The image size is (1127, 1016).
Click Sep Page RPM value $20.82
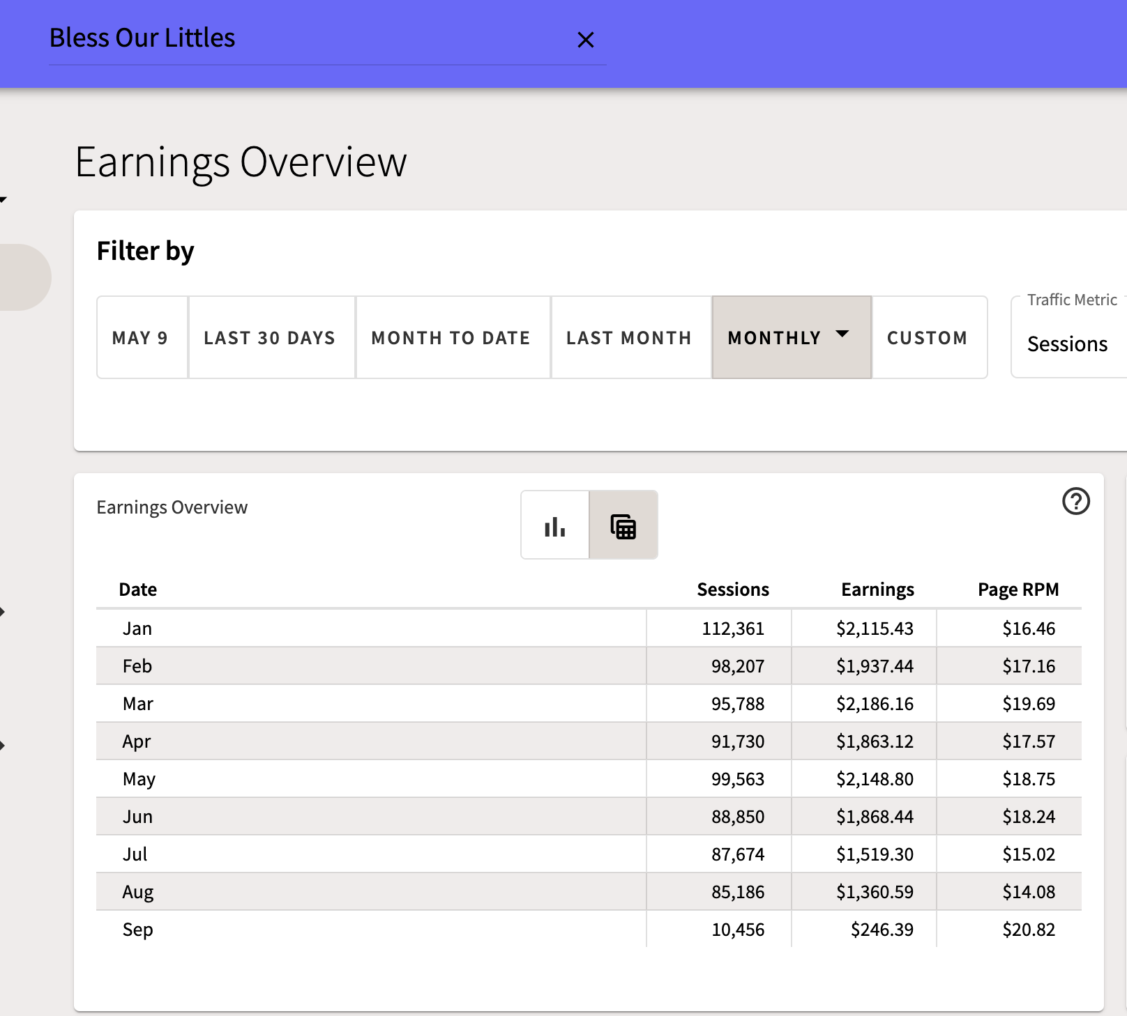(1029, 930)
